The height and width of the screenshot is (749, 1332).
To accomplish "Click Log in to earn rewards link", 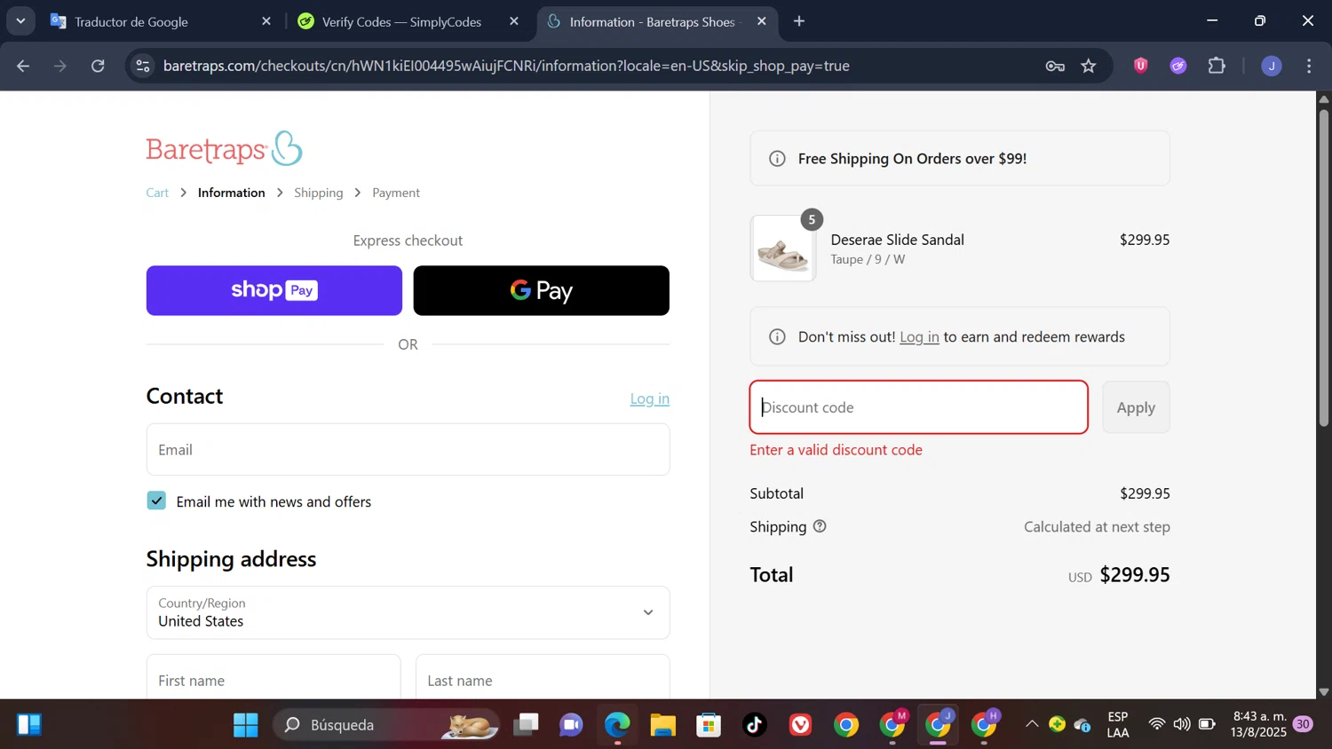I will pos(919,336).
